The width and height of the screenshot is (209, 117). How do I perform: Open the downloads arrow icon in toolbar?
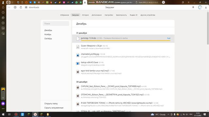(206, 7)
